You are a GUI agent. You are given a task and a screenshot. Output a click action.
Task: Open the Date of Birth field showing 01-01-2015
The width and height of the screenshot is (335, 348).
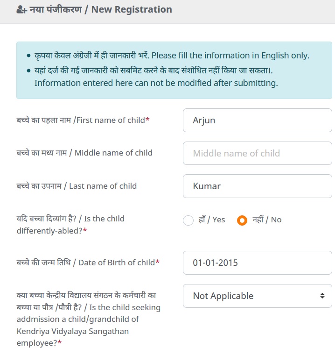point(257,263)
